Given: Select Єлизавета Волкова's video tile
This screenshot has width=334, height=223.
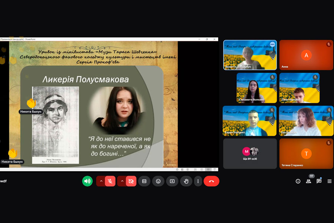Looking at the screenshot, I should [257, 88].
